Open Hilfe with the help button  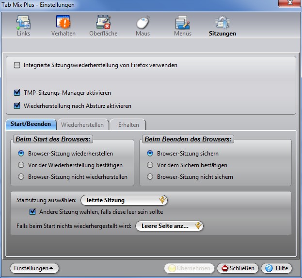coord(277,268)
